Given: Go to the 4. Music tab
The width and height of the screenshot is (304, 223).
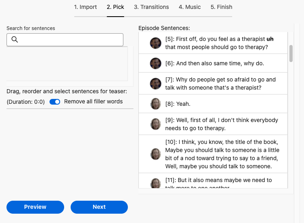Looking at the screenshot, I should tap(190, 7).
